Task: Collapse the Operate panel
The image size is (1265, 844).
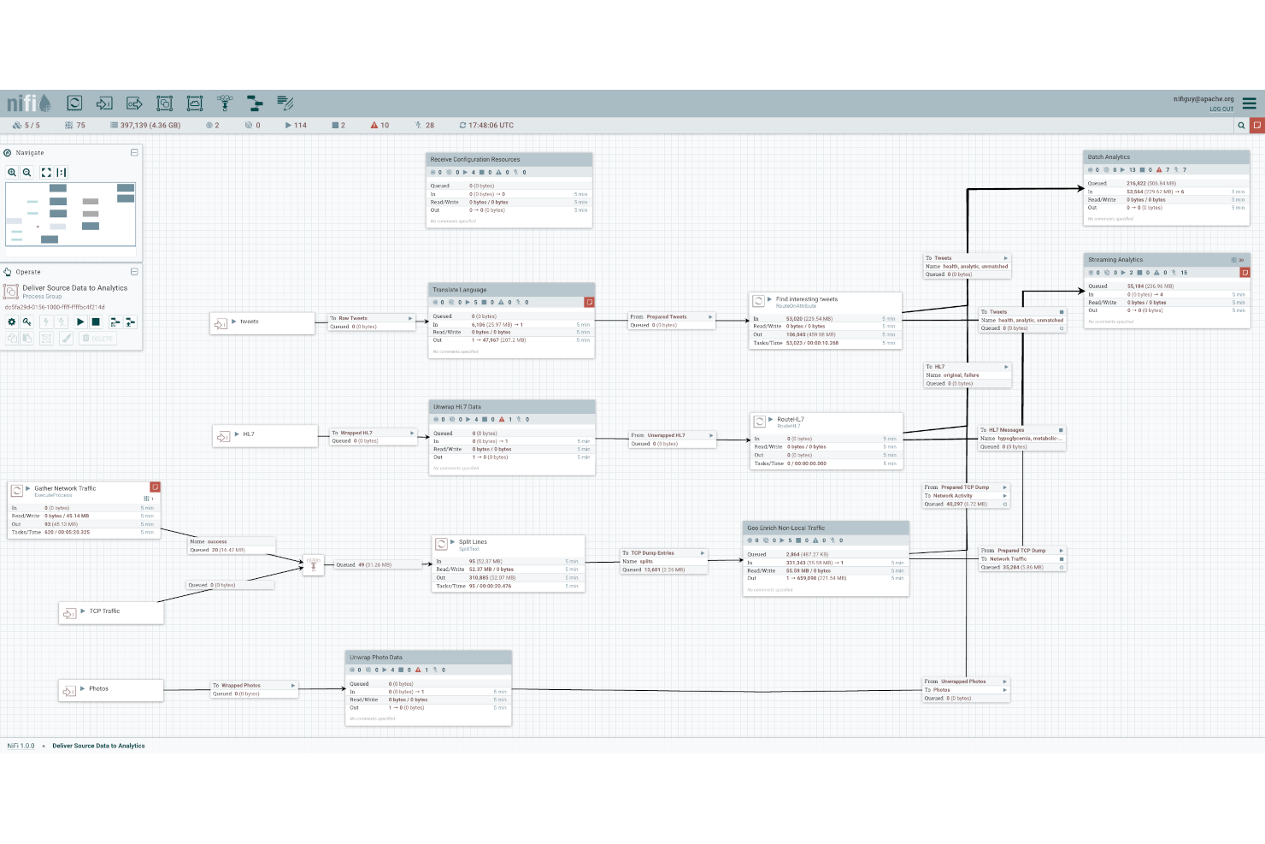Action: click(x=134, y=271)
